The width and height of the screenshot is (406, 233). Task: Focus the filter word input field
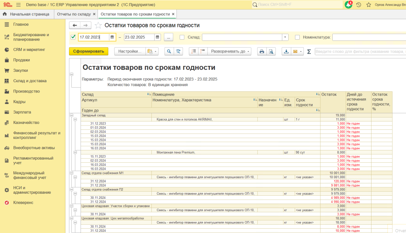coord(360,52)
